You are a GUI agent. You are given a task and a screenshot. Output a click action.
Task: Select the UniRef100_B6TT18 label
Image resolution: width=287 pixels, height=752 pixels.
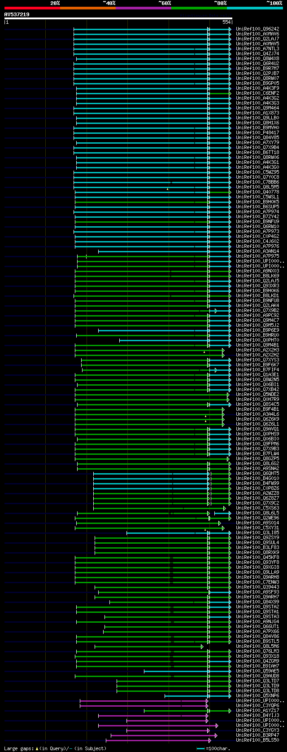[x=257, y=153]
